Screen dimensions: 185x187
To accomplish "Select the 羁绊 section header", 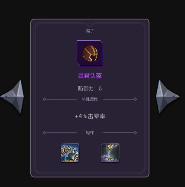I will 90,132.
